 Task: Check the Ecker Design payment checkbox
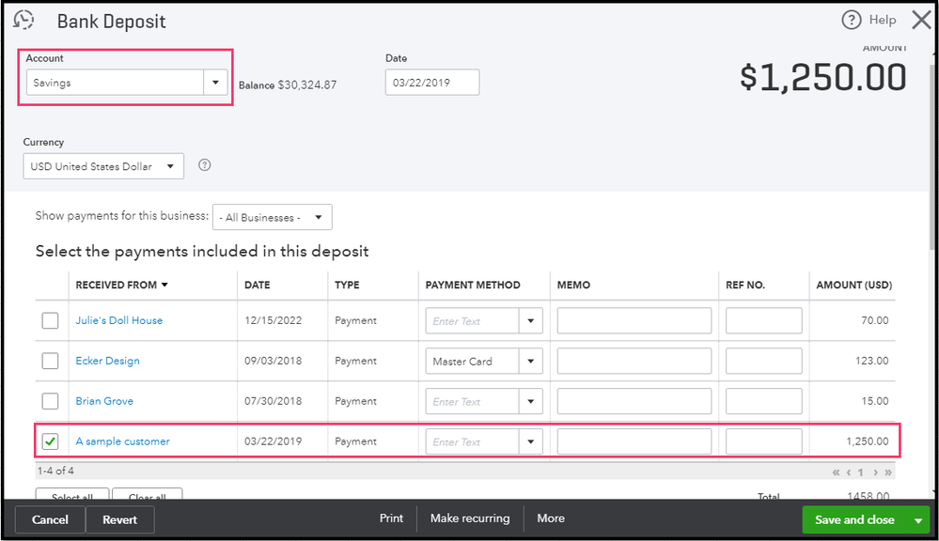coord(51,361)
